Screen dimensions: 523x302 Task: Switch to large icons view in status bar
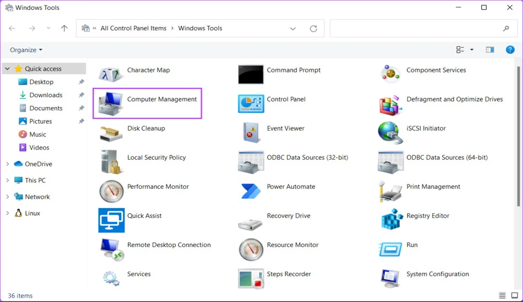(515, 295)
